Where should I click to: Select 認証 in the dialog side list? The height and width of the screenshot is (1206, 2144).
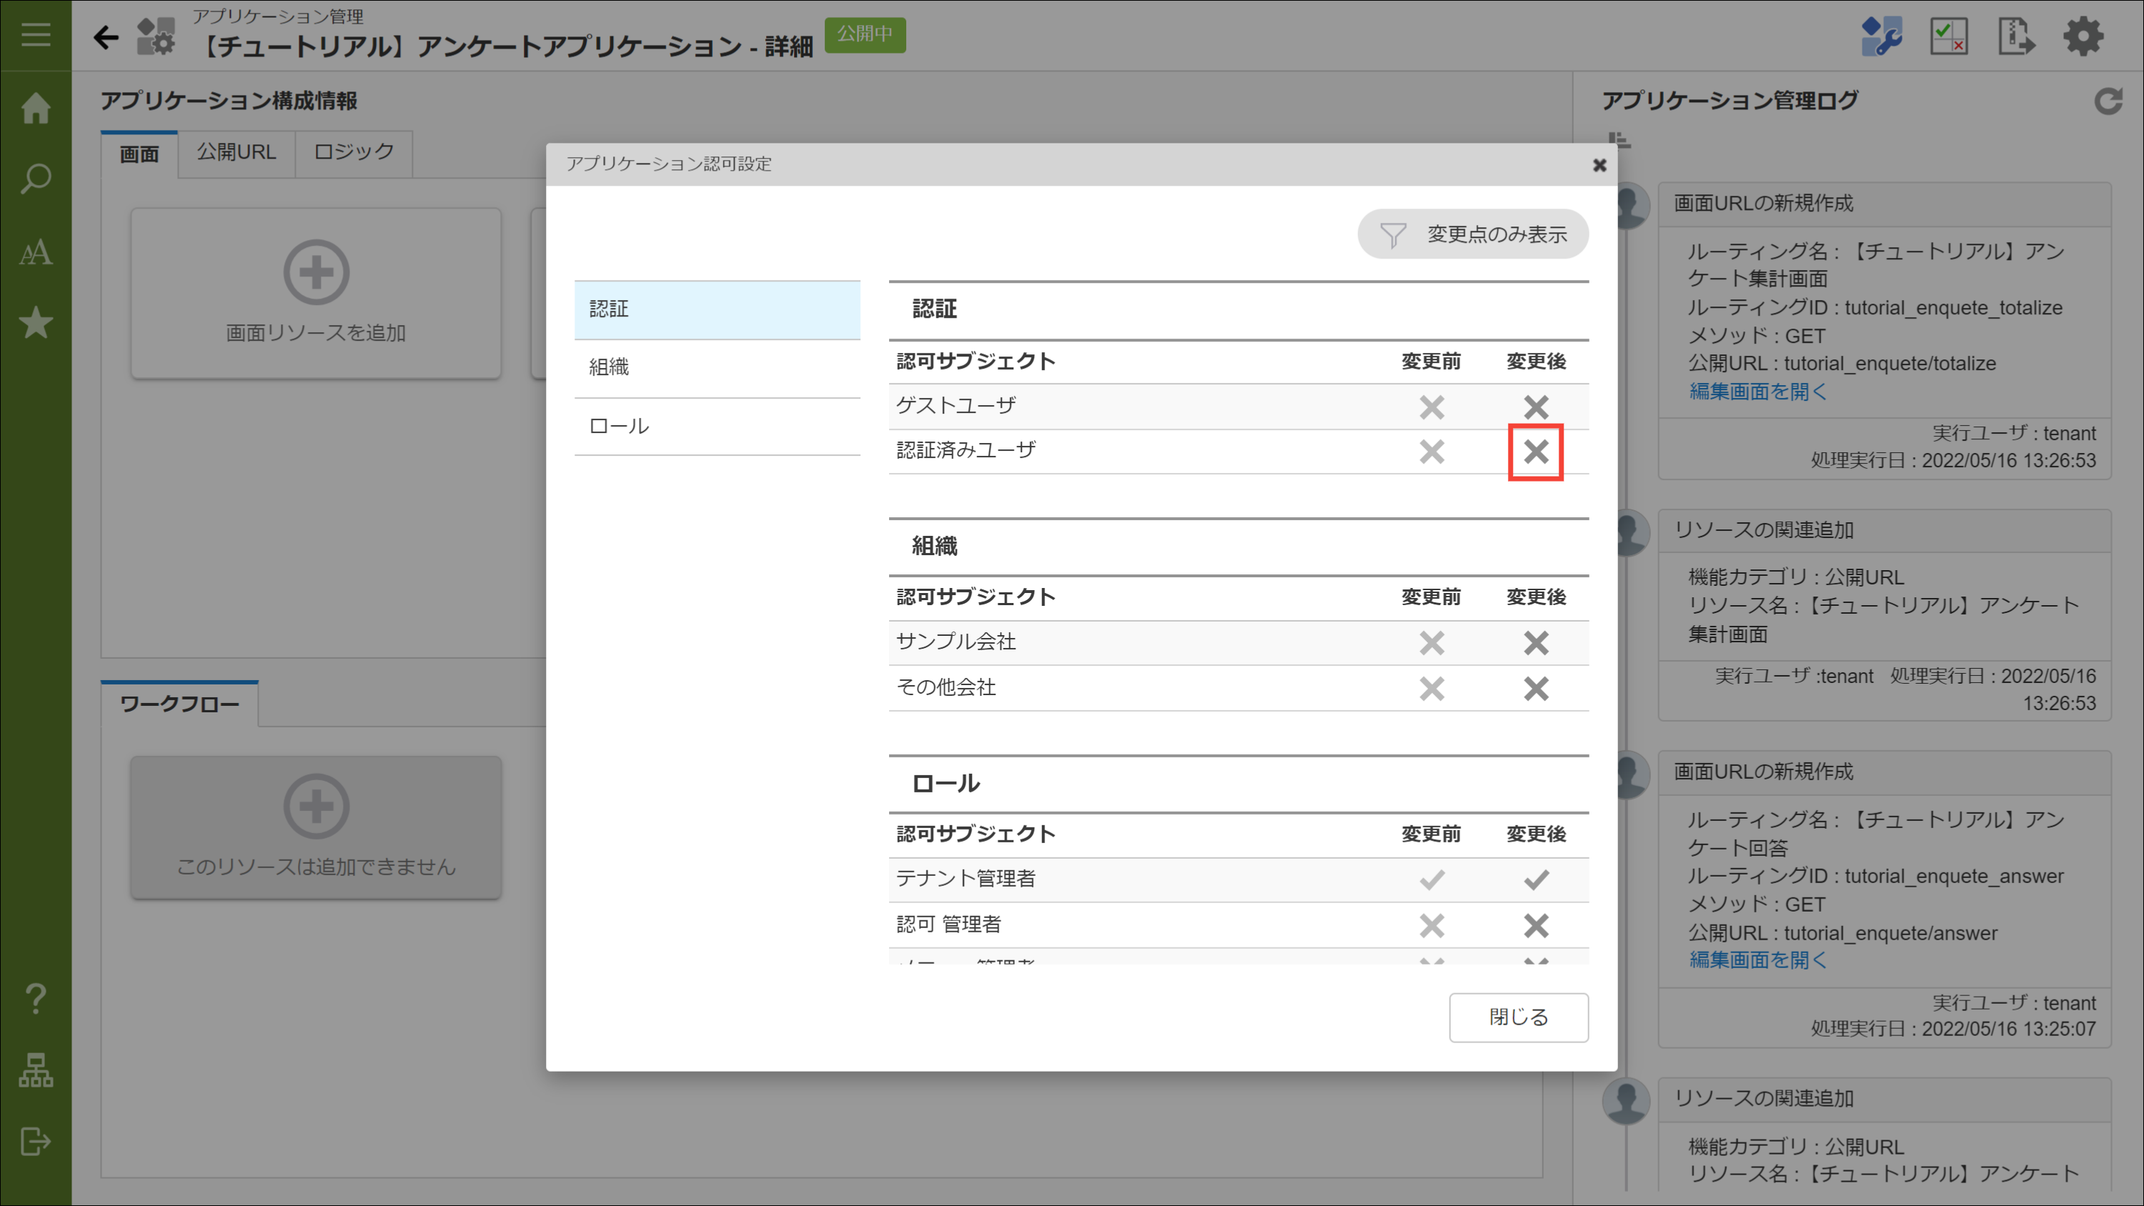pyautogui.click(x=717, y=309)
